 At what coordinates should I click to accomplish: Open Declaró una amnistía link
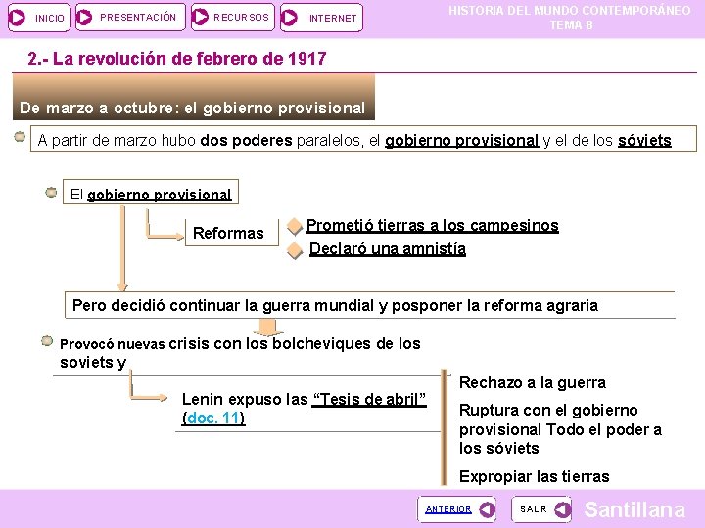[x=388, y=248]
